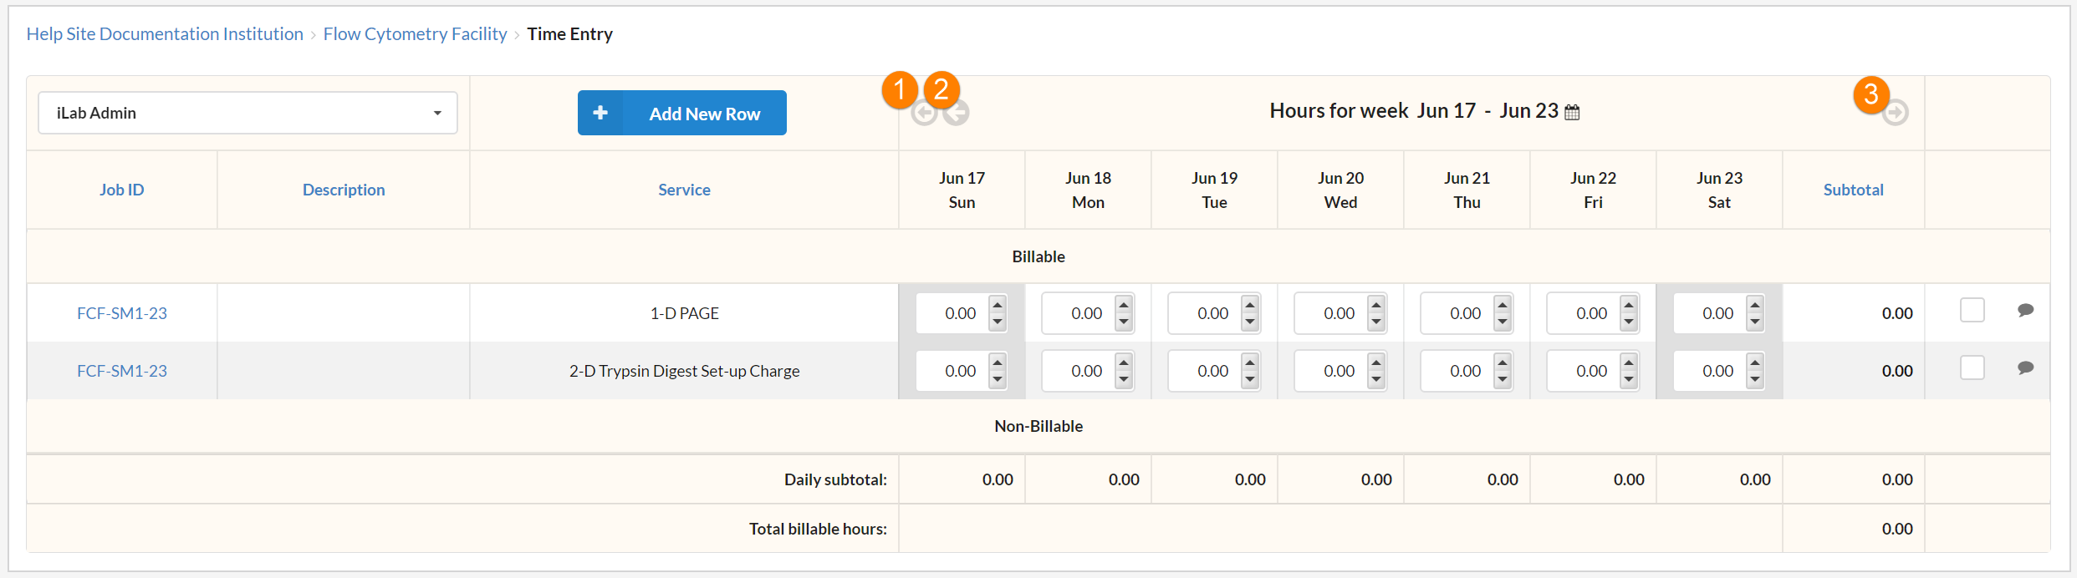Click the Add New Row button

pos(703,114)
